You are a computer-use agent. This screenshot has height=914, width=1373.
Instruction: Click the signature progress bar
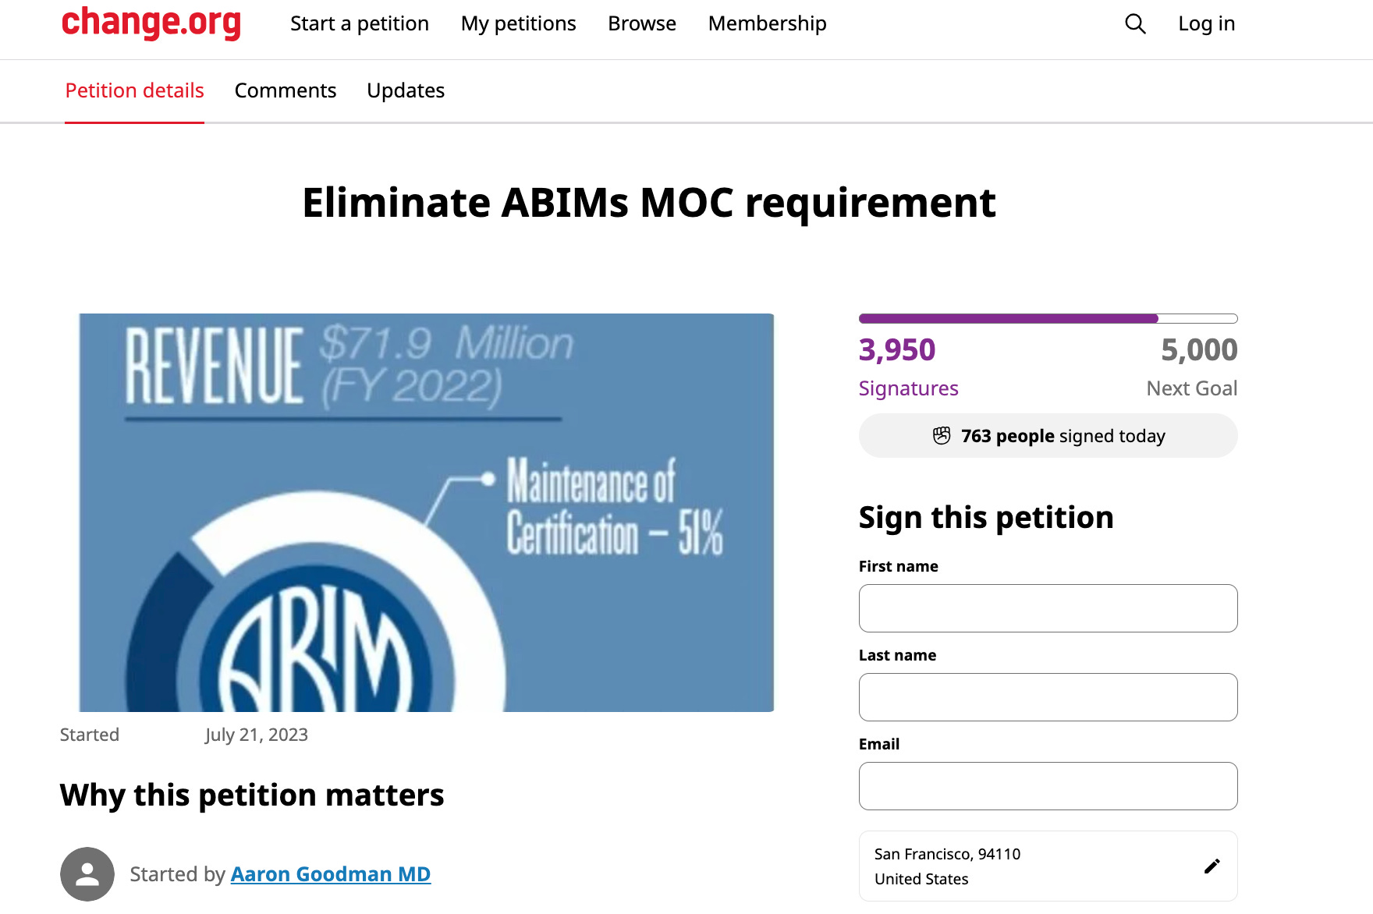coord(1048,318)
